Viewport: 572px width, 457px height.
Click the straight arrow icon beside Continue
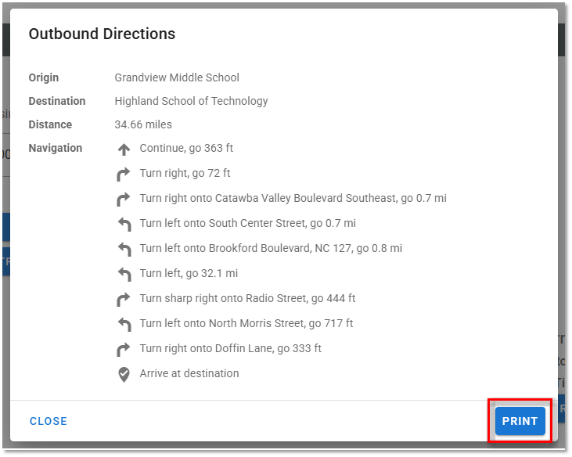pyautogui.click(x=124, y=149)
